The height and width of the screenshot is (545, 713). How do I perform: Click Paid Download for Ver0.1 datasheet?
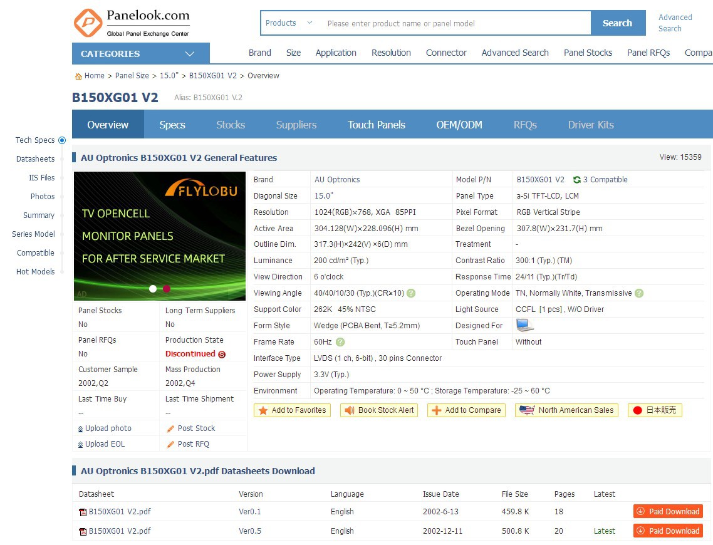[x=668, y=511]
